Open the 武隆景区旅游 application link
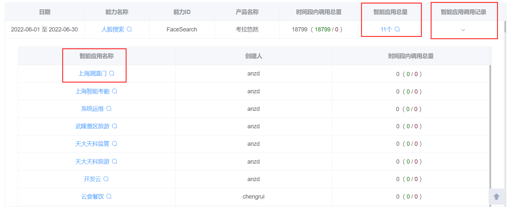This screenshot has height=207, width=508. 92,126
